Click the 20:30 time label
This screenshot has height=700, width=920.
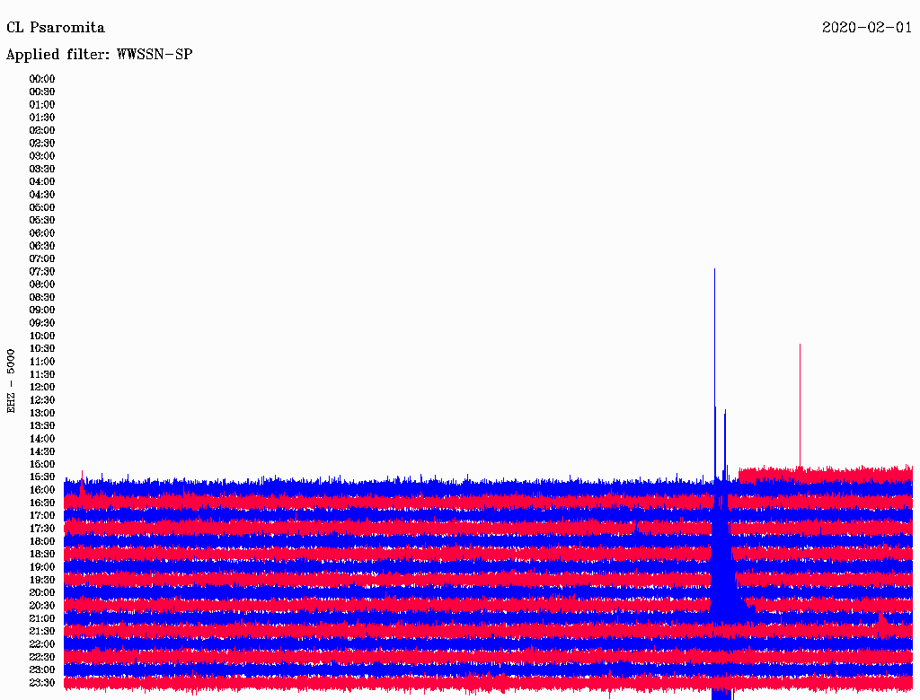tap(42, 606)
